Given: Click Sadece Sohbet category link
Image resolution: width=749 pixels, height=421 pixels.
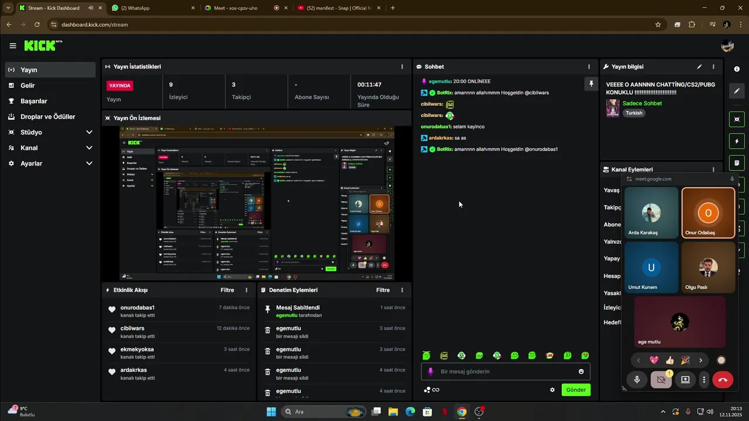Looking at the screenshot, I should (642, 103).
